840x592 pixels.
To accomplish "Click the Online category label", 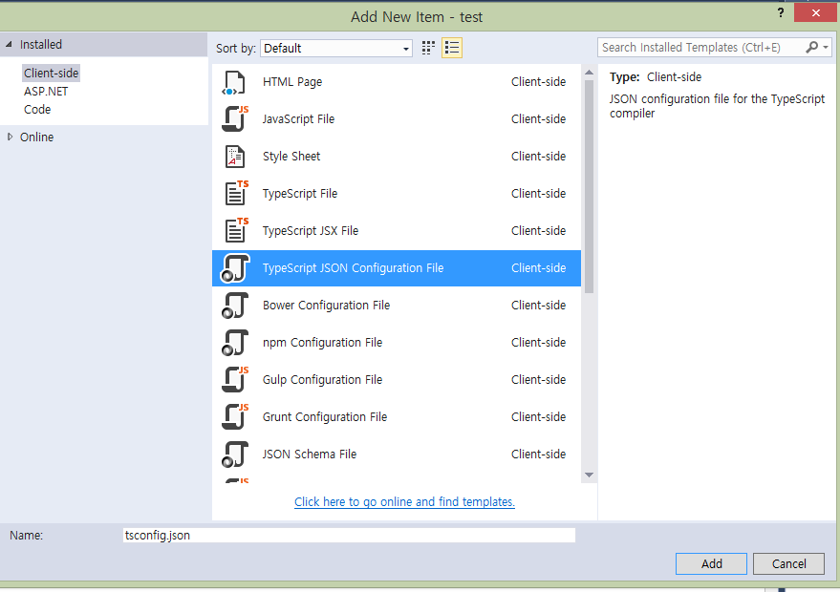I will tap(36, 137).
